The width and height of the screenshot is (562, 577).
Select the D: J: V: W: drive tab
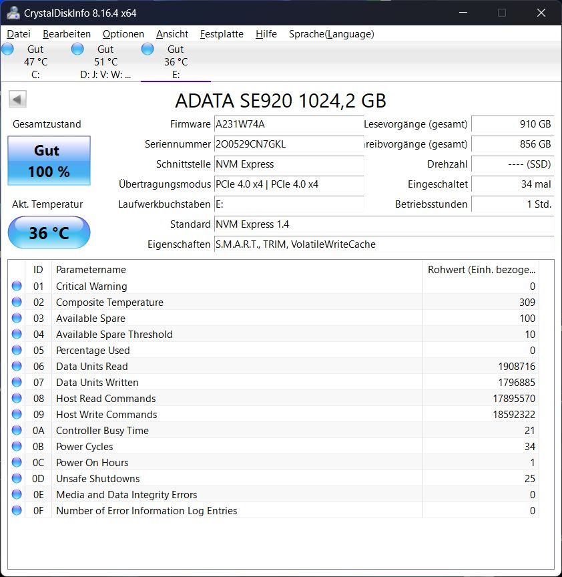pyautogui.click(x=105, y=62)
